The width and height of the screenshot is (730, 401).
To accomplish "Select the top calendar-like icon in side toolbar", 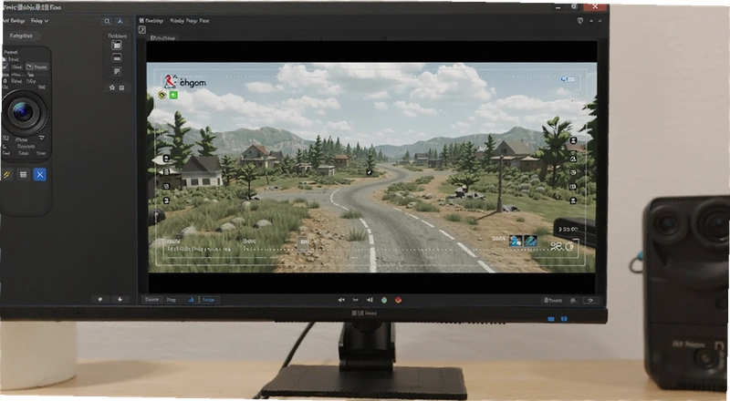I will 117,46.
